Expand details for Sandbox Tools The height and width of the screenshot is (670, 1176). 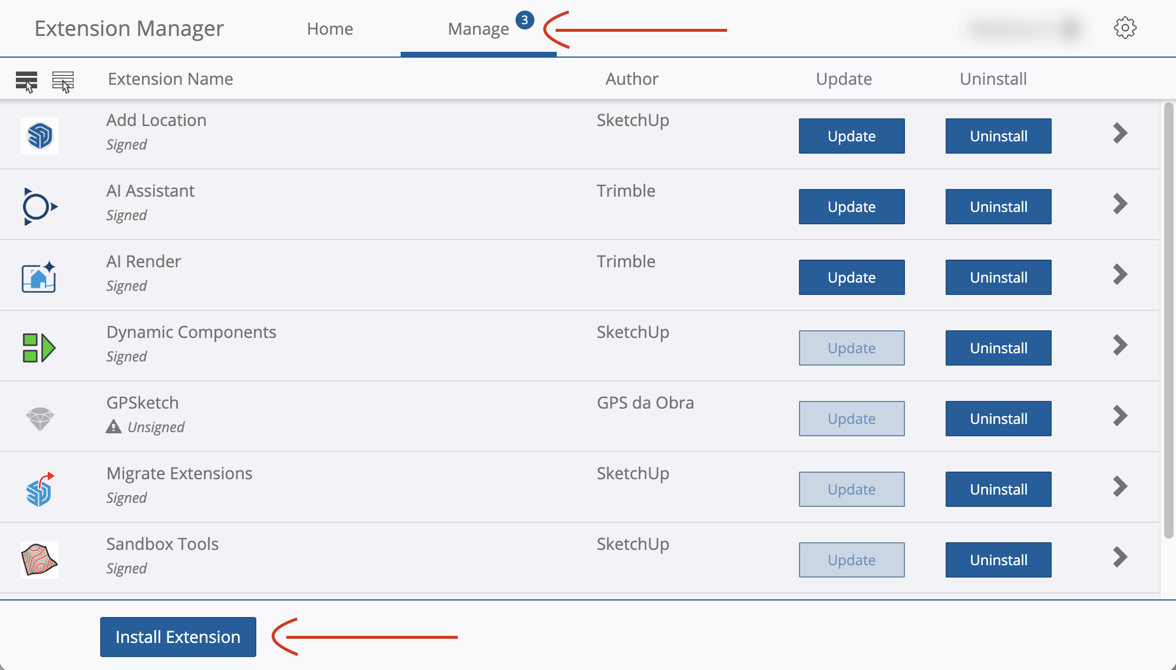coord(1120,558)
